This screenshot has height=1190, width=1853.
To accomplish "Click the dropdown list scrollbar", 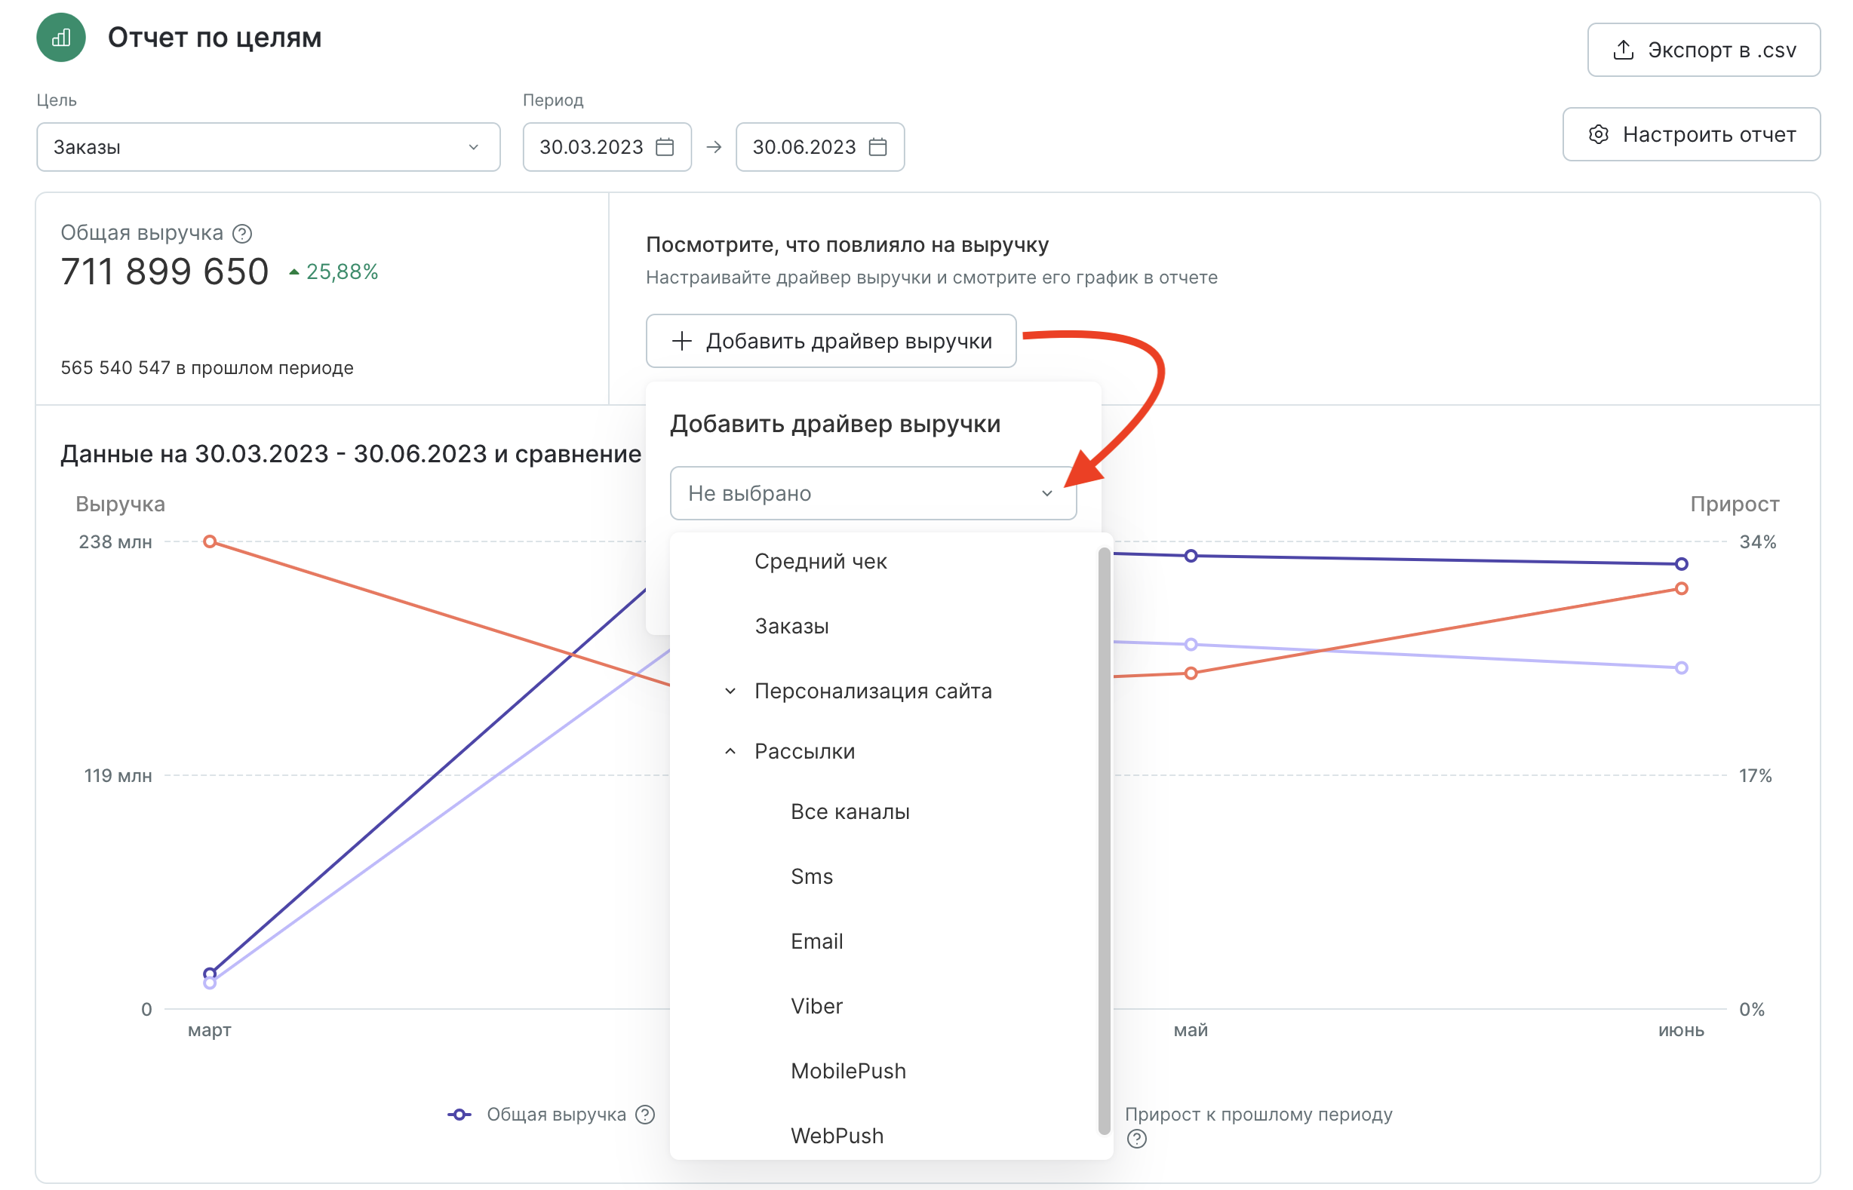I will (x=1104, y=842).
